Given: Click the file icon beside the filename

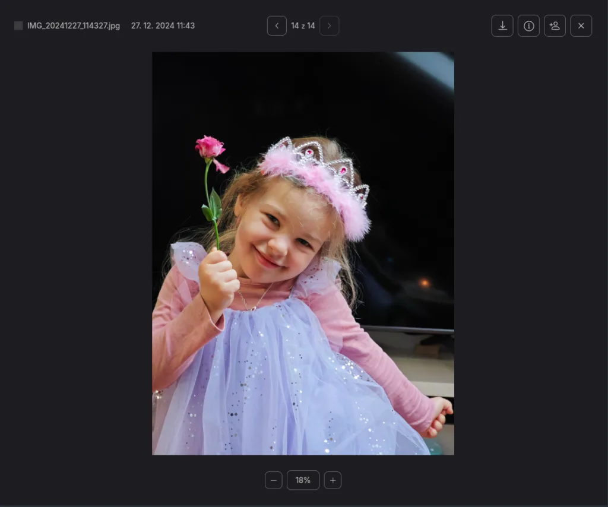Looking at the screenshot, I should (x=18, y=26).
